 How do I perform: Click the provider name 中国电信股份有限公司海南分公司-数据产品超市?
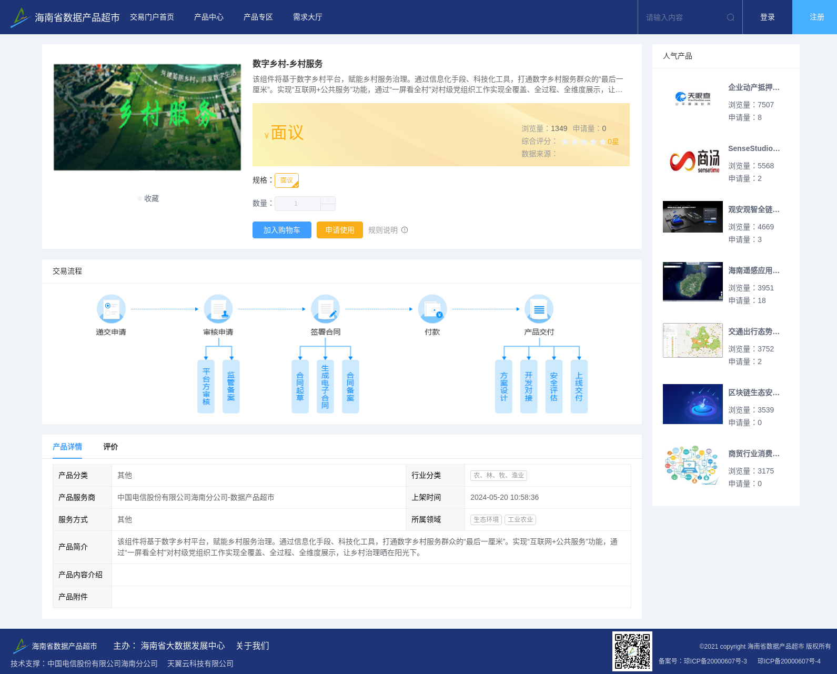point(196,497)
